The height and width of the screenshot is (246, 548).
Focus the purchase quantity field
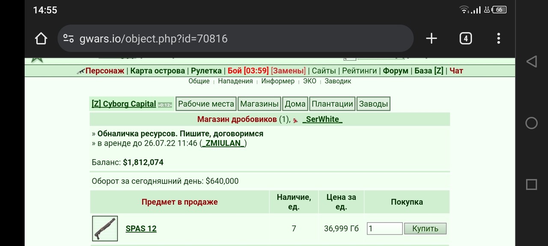point(384,228)
